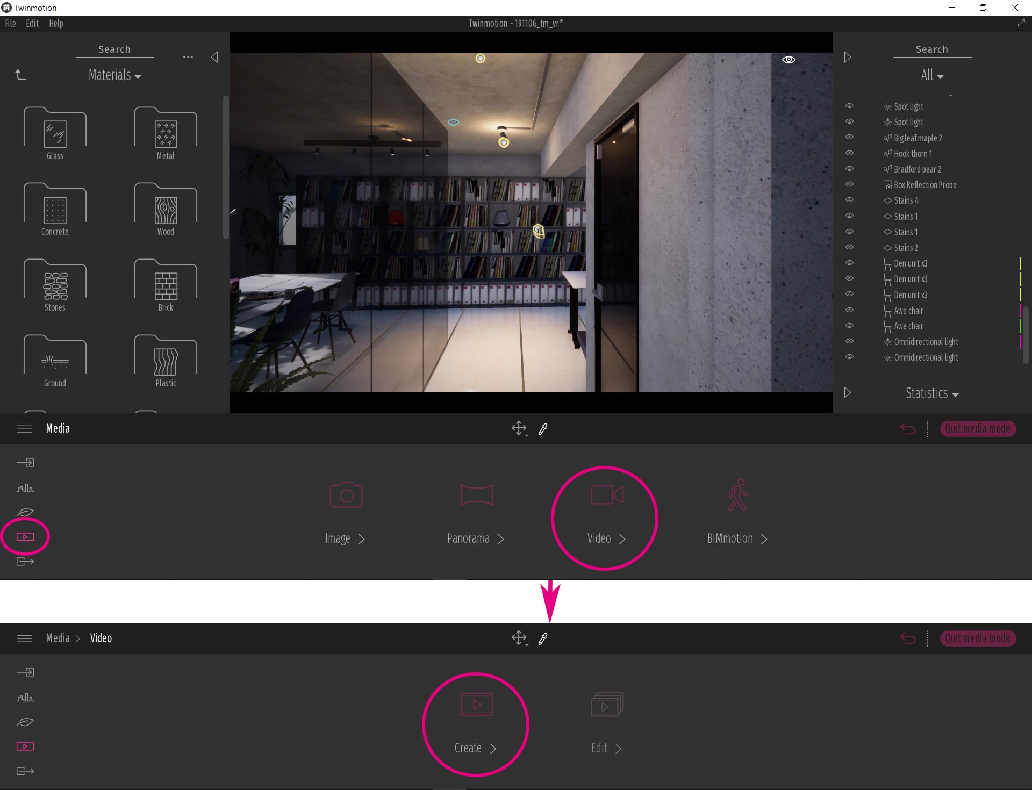Screen dimensions: 1032x790
Task: Click the Create label under video options
Action: (468, 748)
